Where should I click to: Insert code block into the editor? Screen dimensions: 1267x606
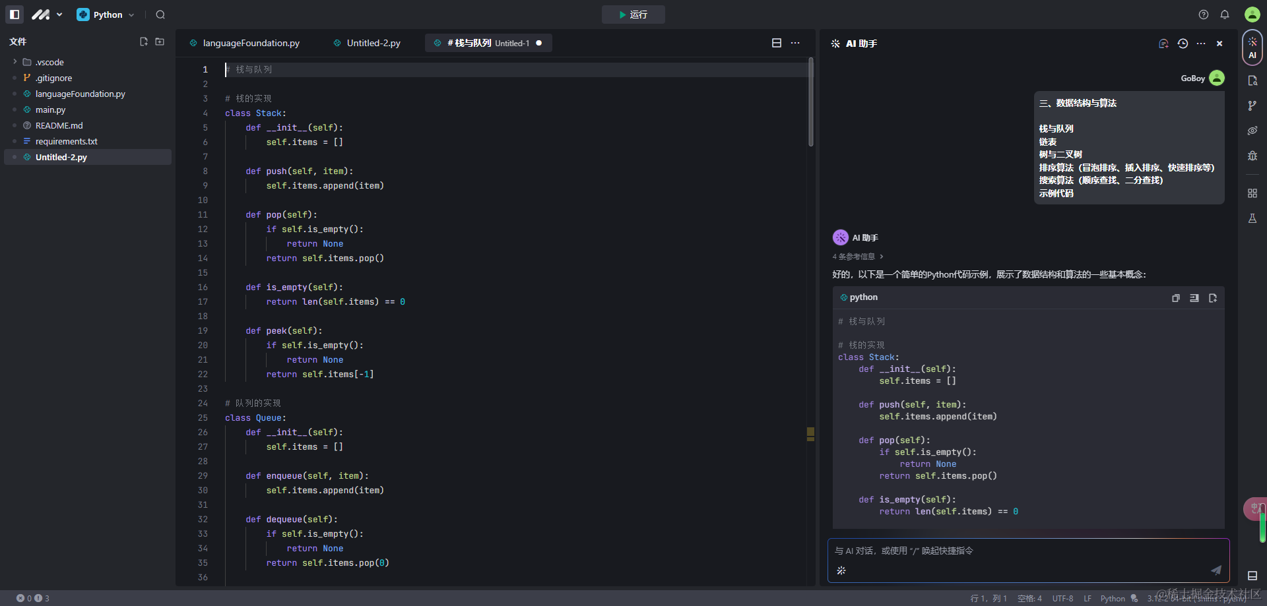point(1194,298)
